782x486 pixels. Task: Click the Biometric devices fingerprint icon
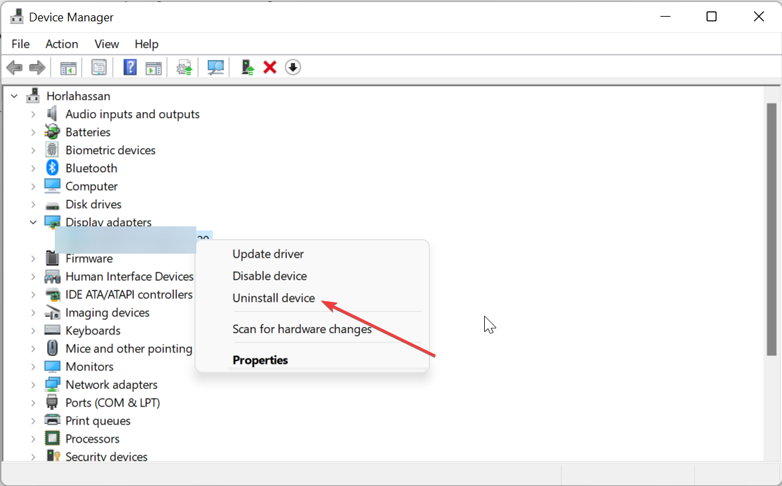[52, 150]
